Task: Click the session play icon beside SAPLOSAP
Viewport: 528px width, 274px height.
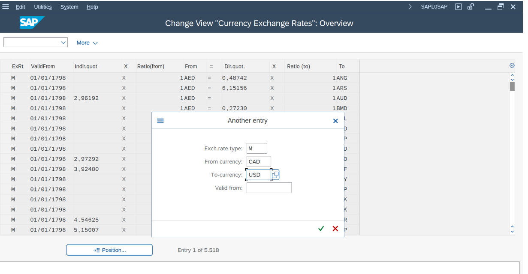Action: coord(459,7)
